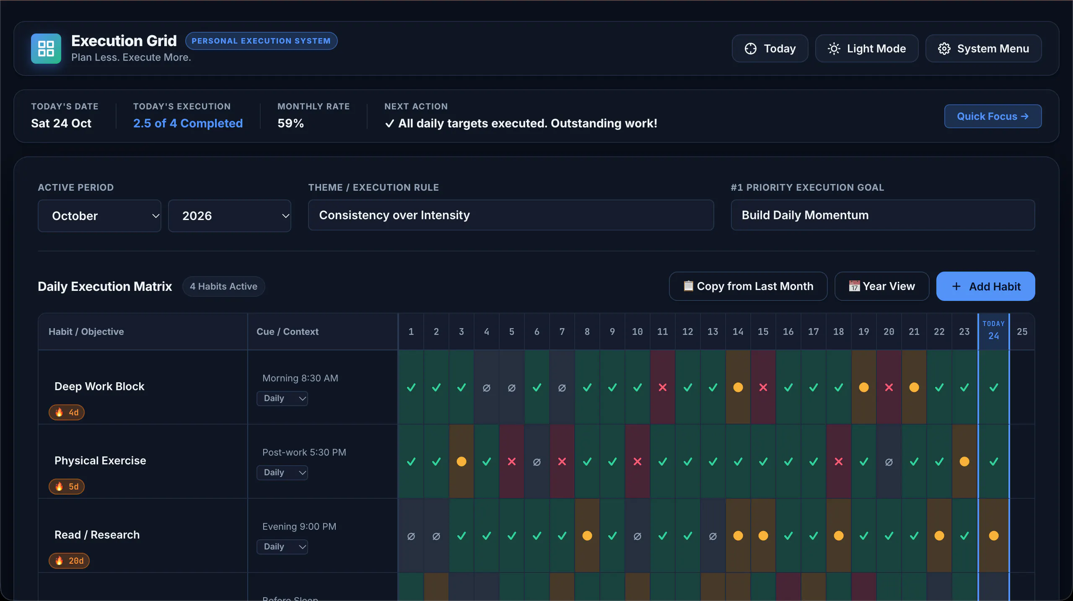Toggle Physical Exercise day 5 missed cell

tap(512, 461)
